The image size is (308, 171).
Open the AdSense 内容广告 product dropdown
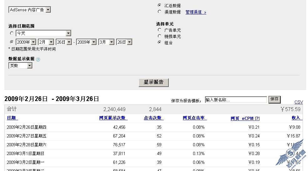29,10
